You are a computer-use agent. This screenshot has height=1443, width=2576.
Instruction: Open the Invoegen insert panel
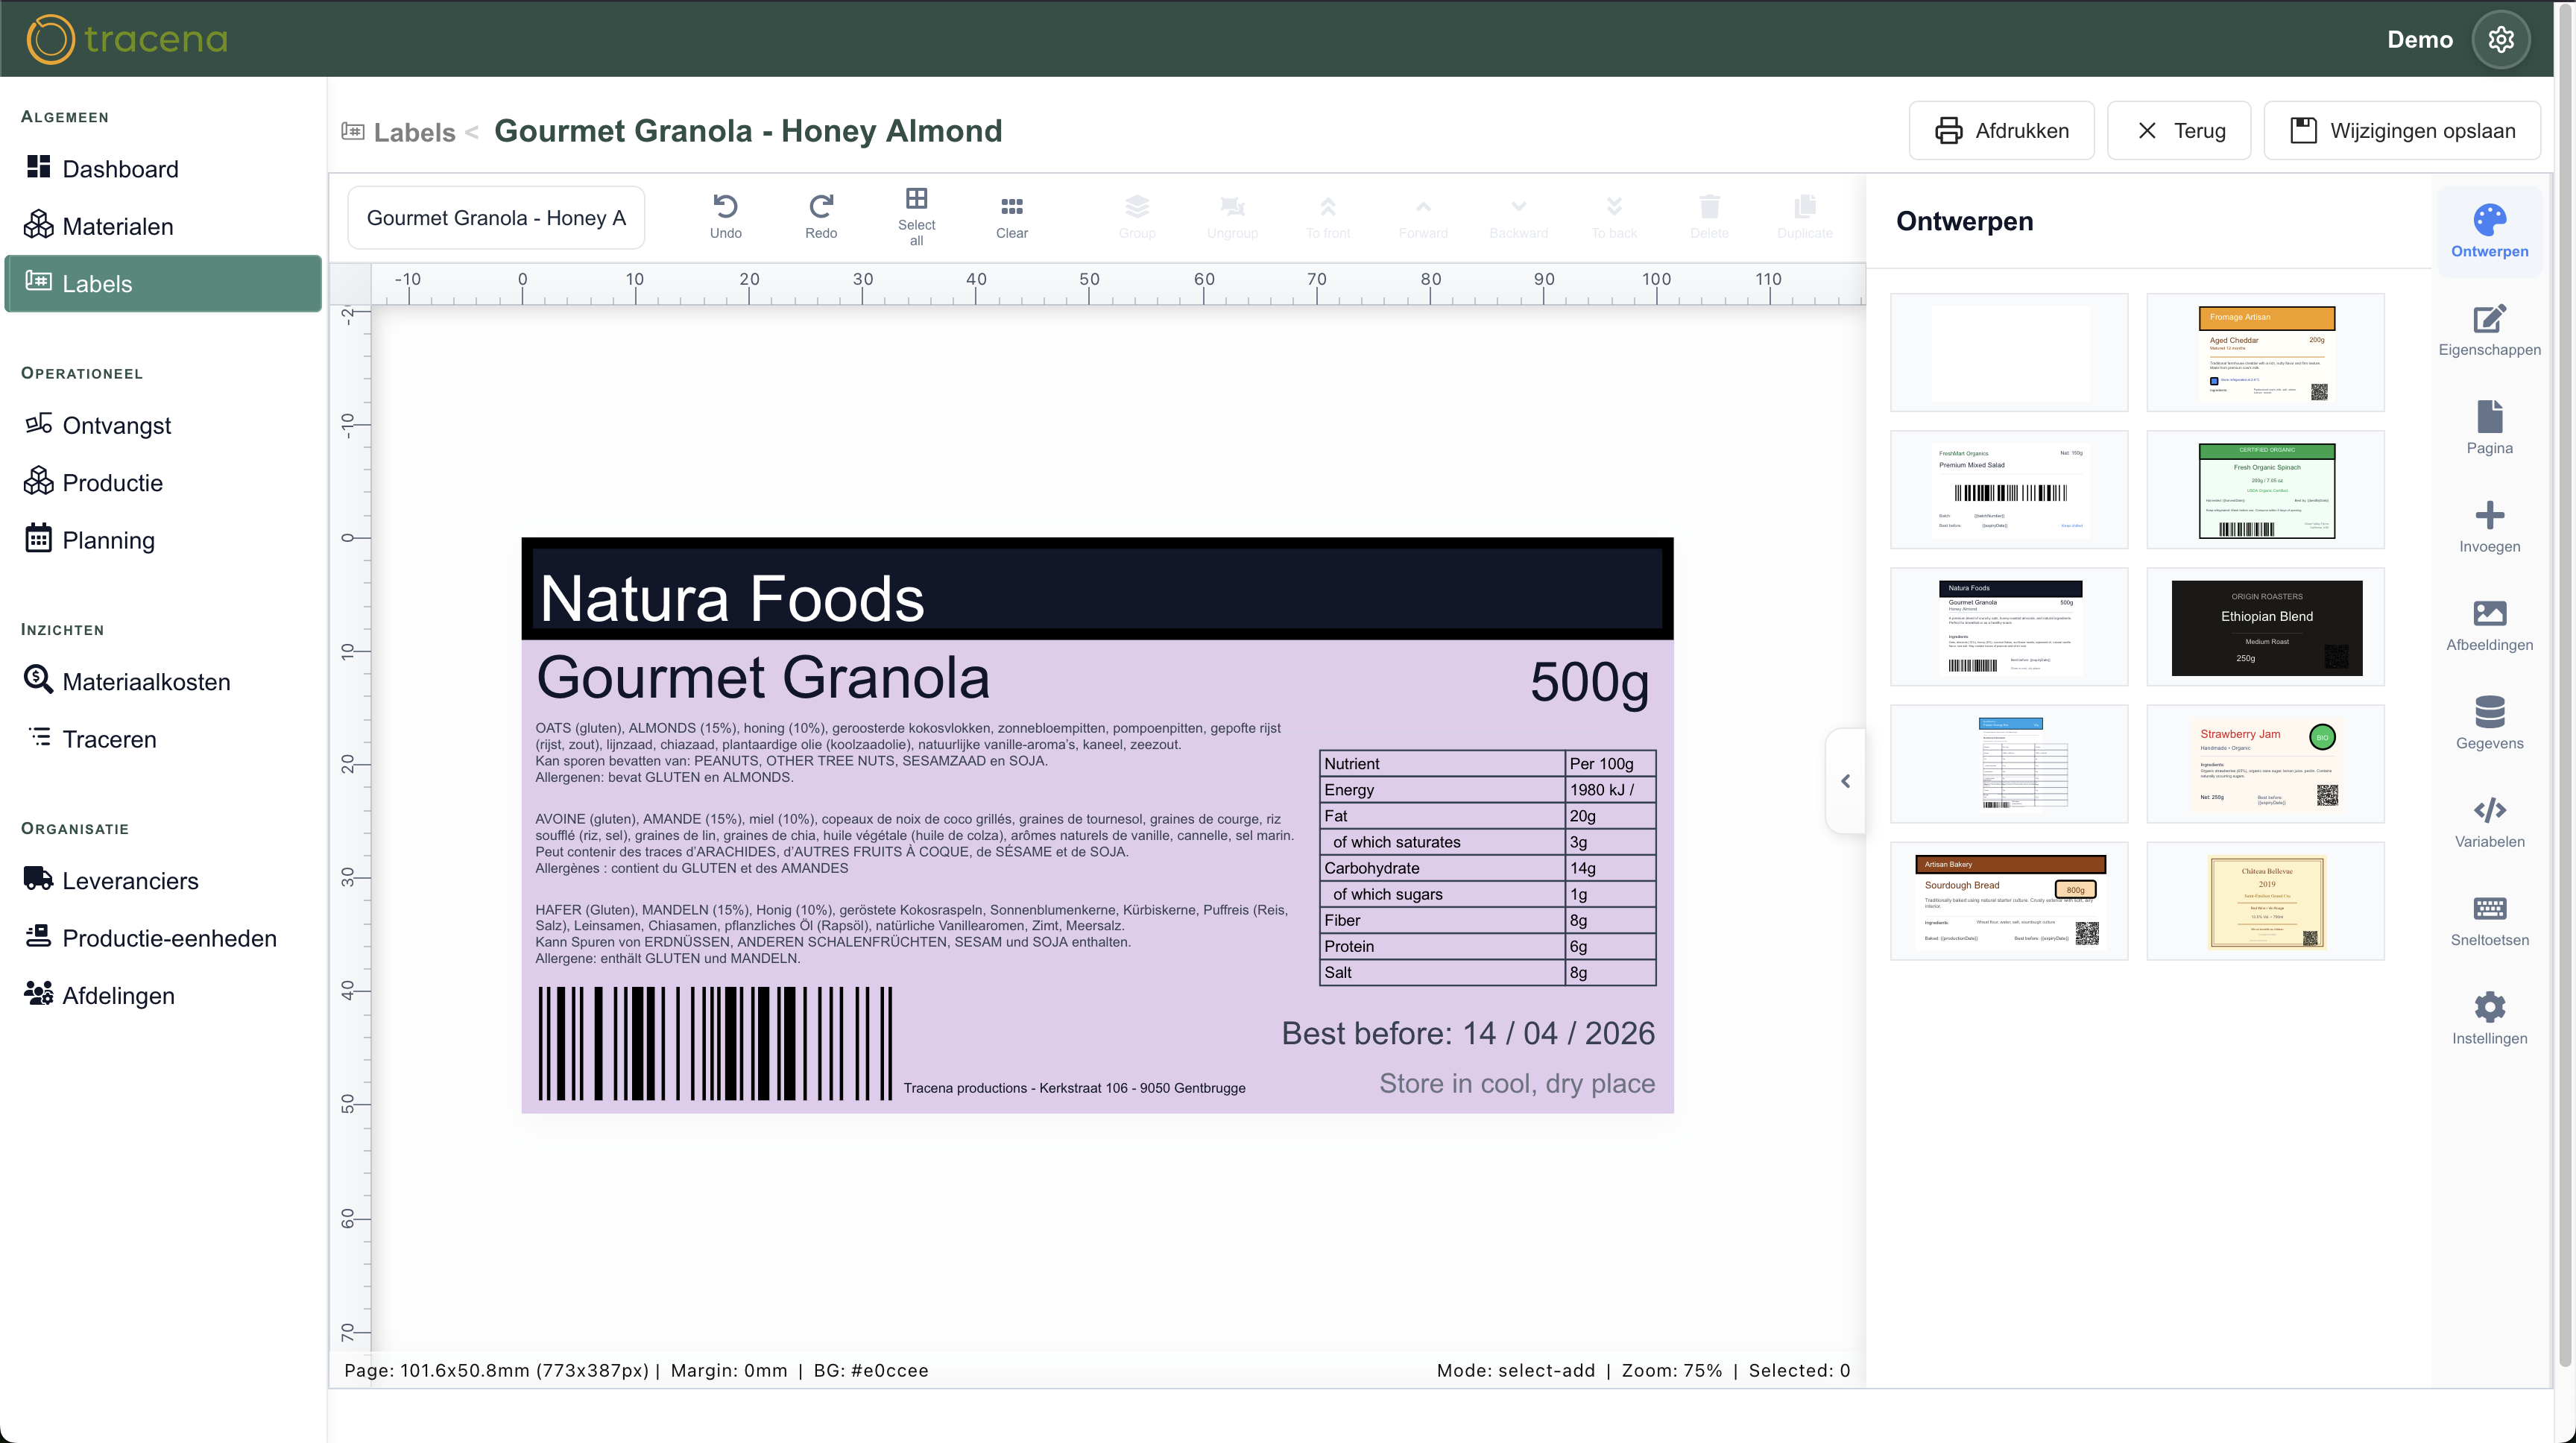click(x=2488, y=526)
